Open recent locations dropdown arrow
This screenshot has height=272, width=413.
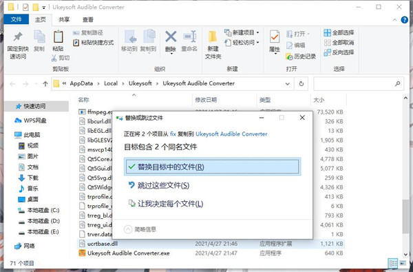point(36,84)
